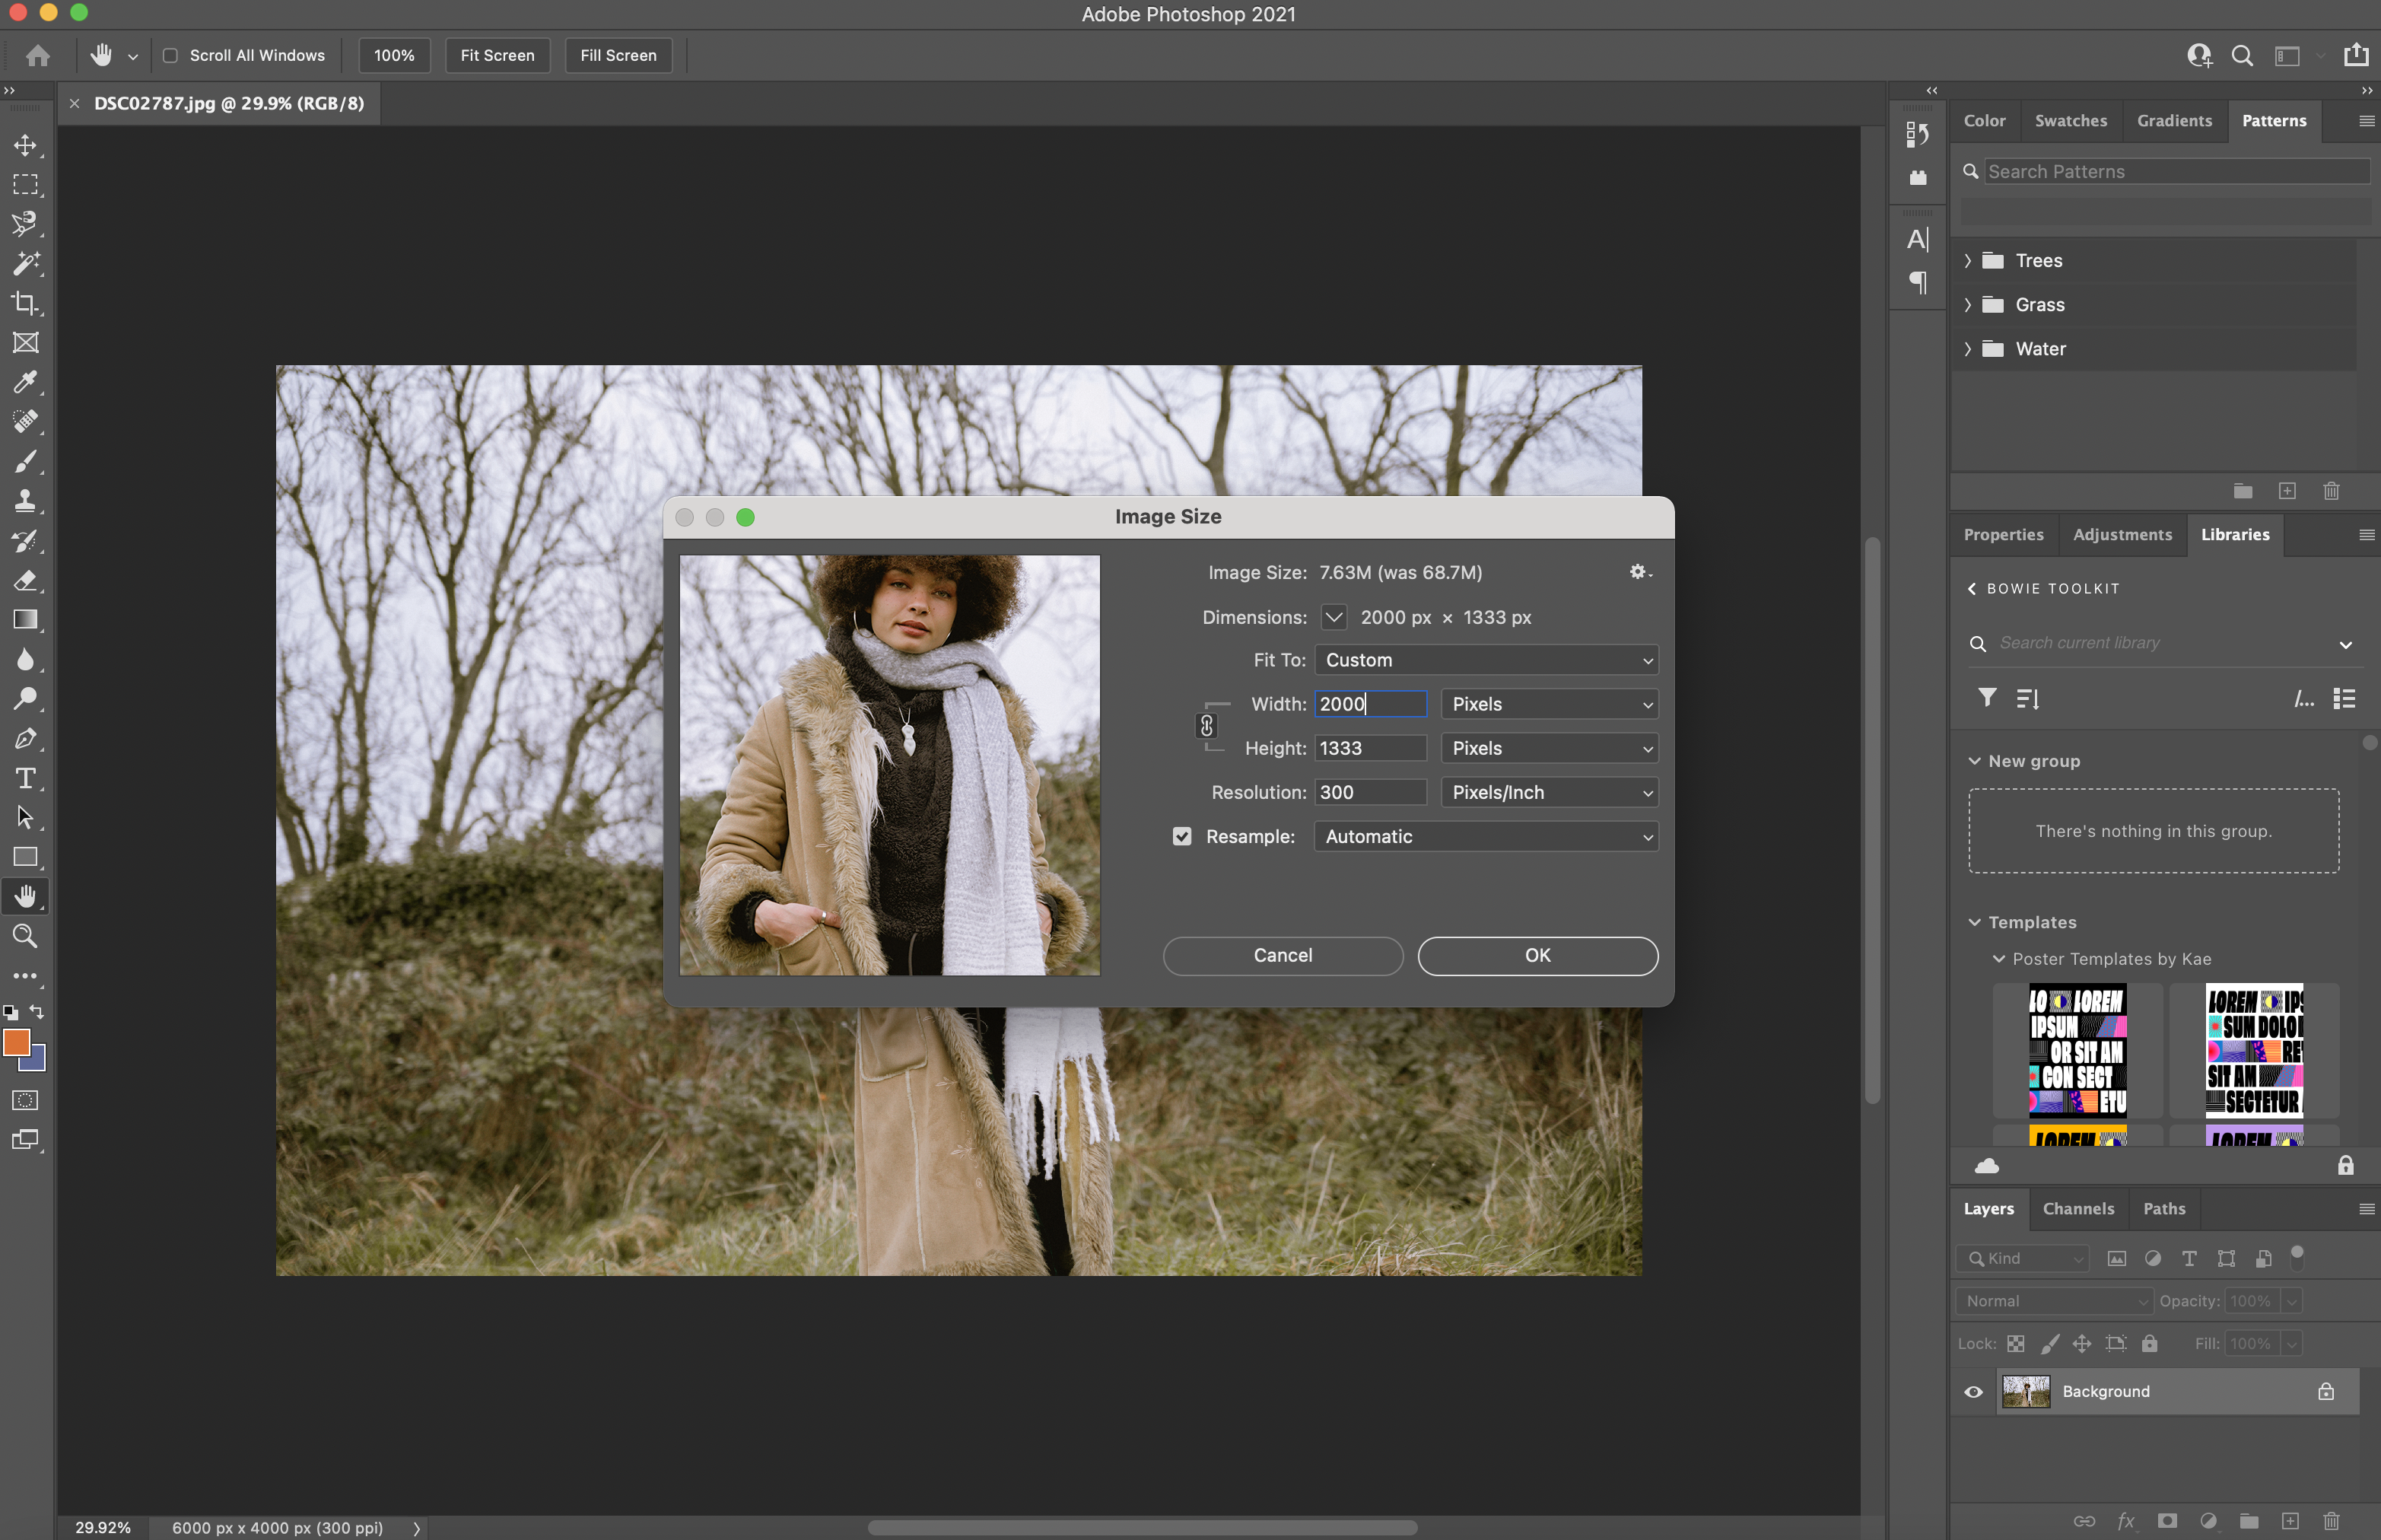Open the Fit To Custom dropdown

[x=1486, y=660]
